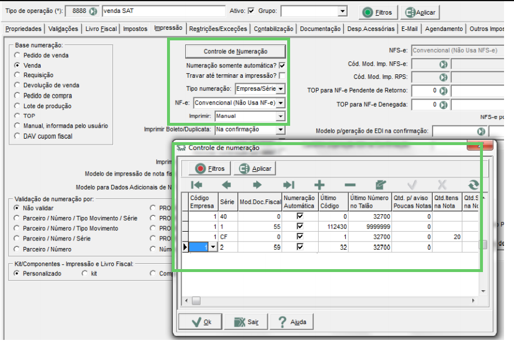Open lookup for Cód. Mod. Imp. RPS
Viewport: 514px width, 344px height.
443,77
